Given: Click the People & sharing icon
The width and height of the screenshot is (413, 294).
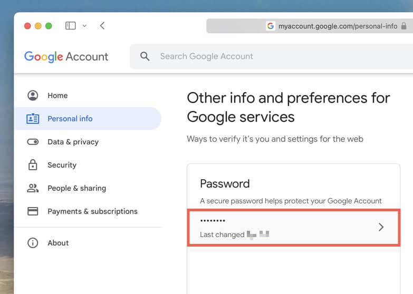Looking at the screenshot, I should [x=33, y=188].
